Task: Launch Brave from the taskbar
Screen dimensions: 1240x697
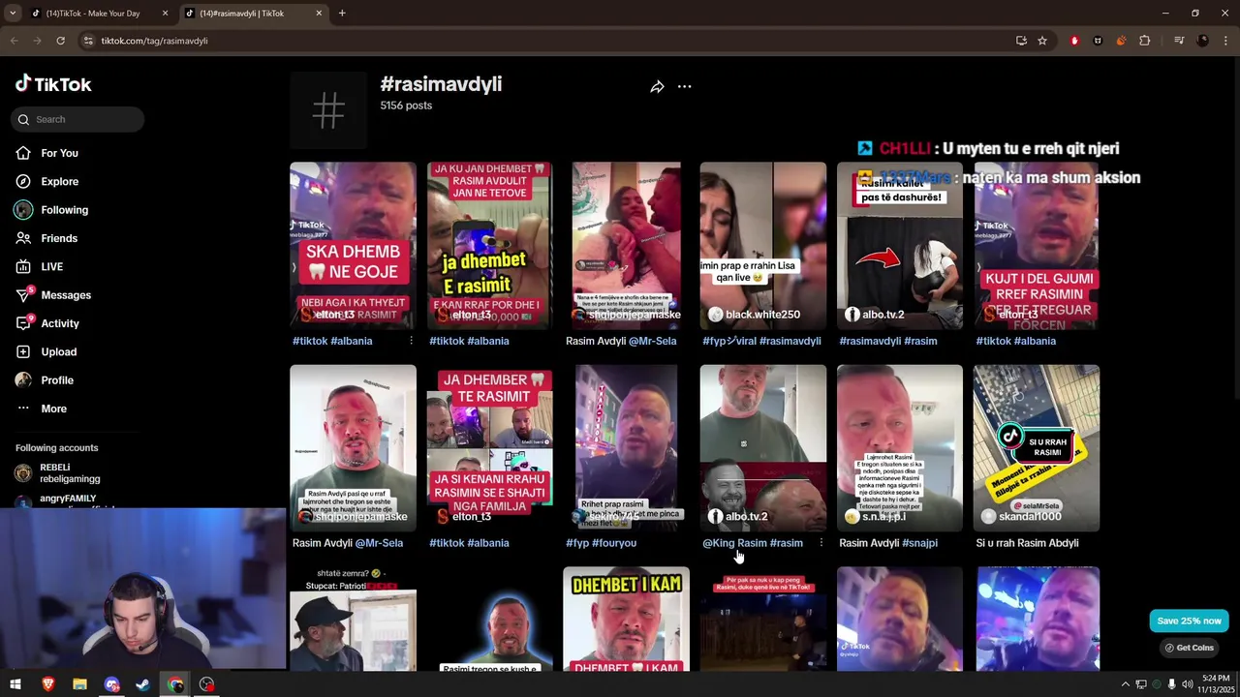Action: (x=47, y=684)
